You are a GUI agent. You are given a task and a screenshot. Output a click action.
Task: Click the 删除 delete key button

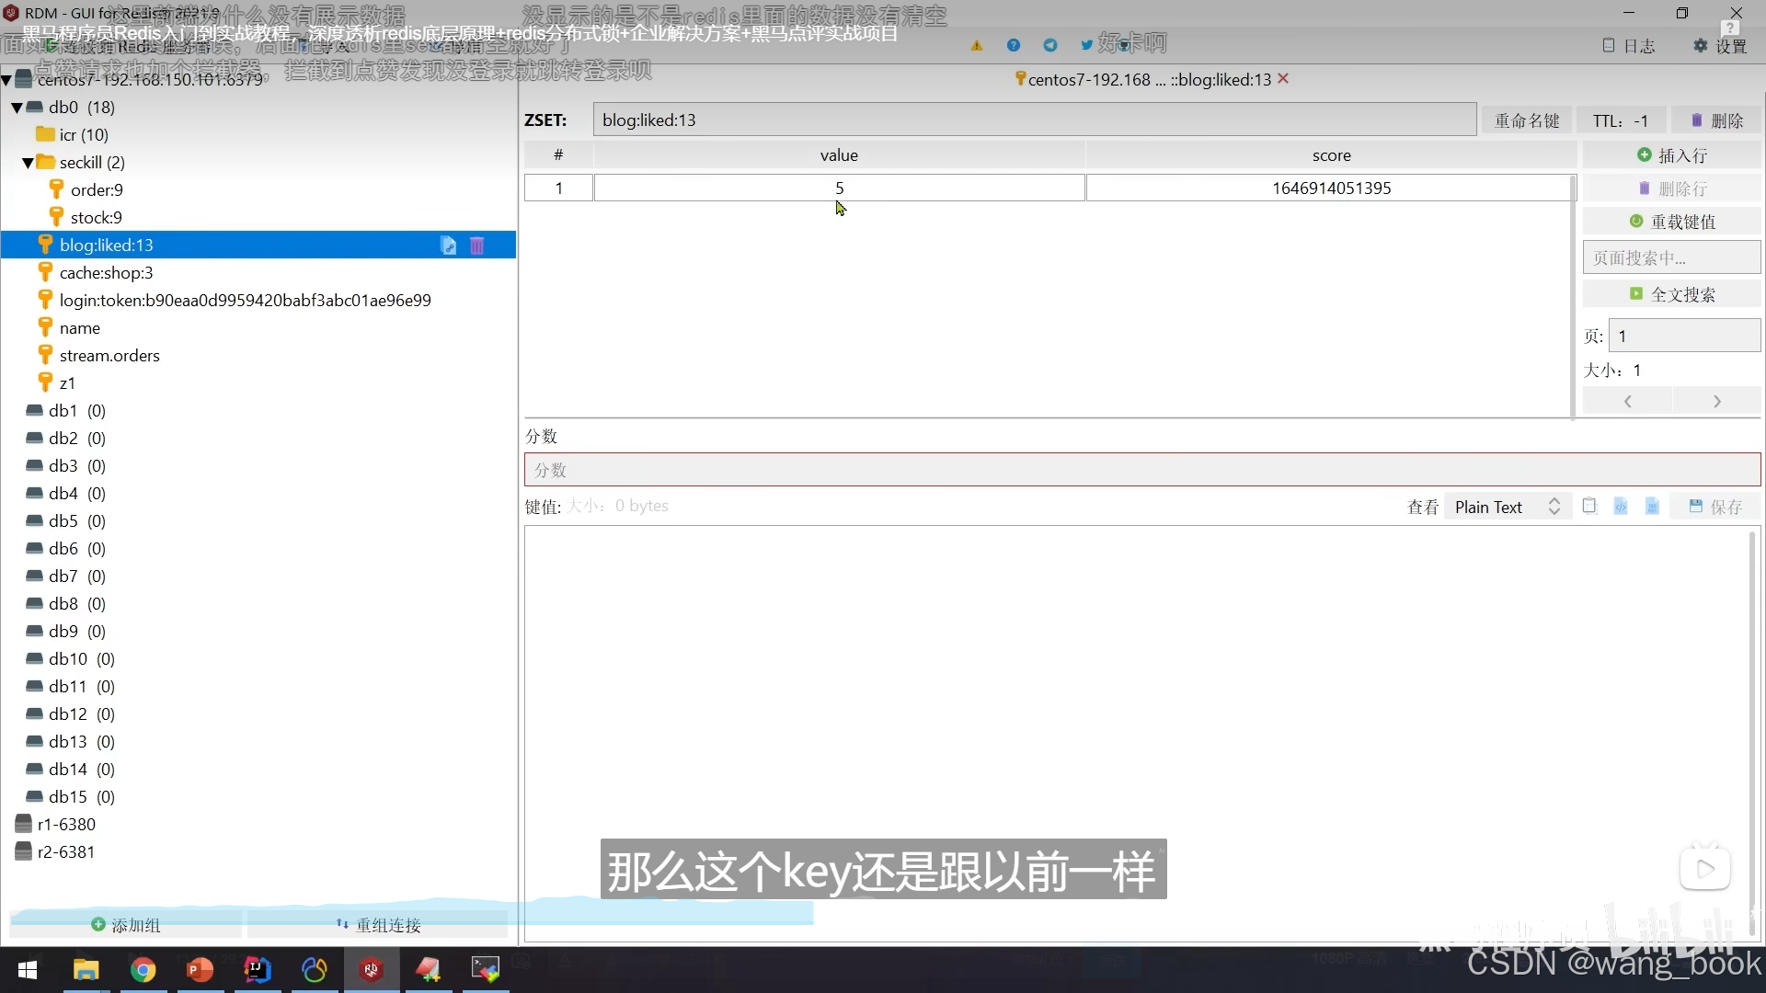[x=1716, y=120]
